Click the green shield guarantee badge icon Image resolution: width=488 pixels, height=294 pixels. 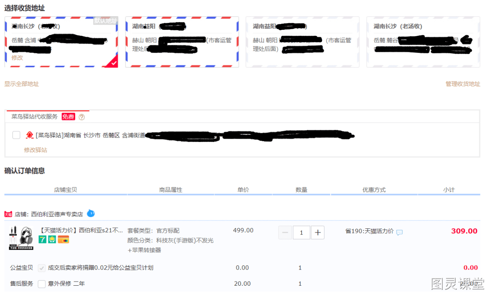coord(52,239)
